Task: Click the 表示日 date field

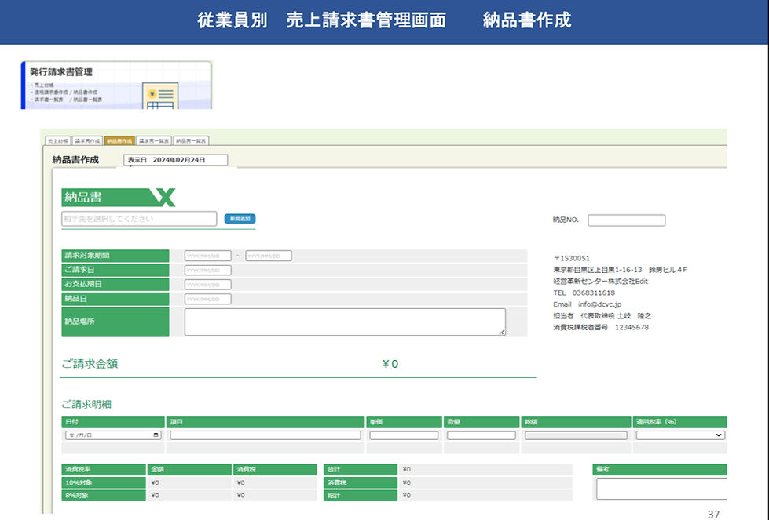Action: (x=176, y=160)
